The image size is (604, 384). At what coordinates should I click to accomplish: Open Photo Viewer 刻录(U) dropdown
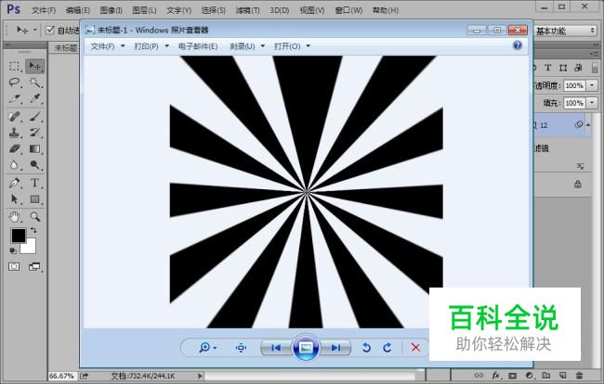click(247, 46)
